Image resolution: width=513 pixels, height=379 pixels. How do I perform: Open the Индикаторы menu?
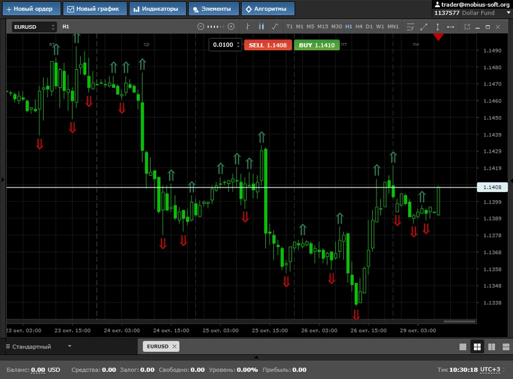click(x=158, y=9)
